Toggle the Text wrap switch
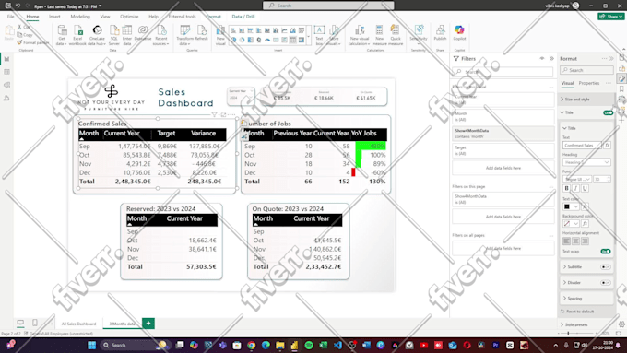The width and height of the screenshot is (627, 353). [606, 252]
